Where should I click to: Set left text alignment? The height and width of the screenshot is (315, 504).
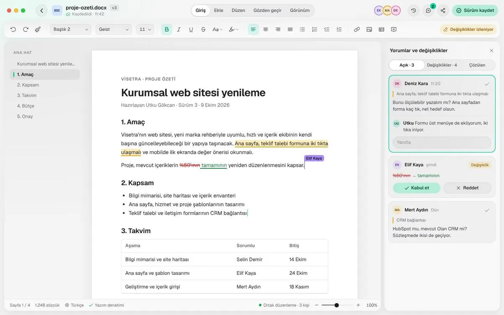click(x=253, y=29)
